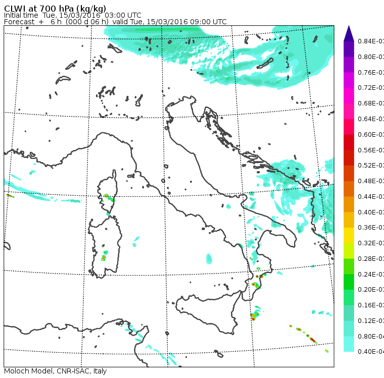The width and height of the screenshot is (384, 378).
Task: Click the dark purple arrow atop the color scale
Action: pyautogui.click(x=349, y=33)
